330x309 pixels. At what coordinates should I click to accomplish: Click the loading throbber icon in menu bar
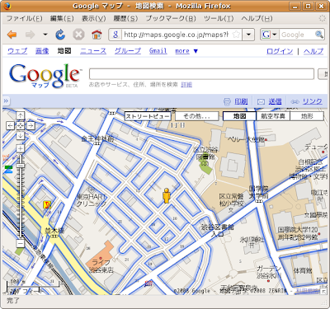pyautogui.click(x=322, y=18)
